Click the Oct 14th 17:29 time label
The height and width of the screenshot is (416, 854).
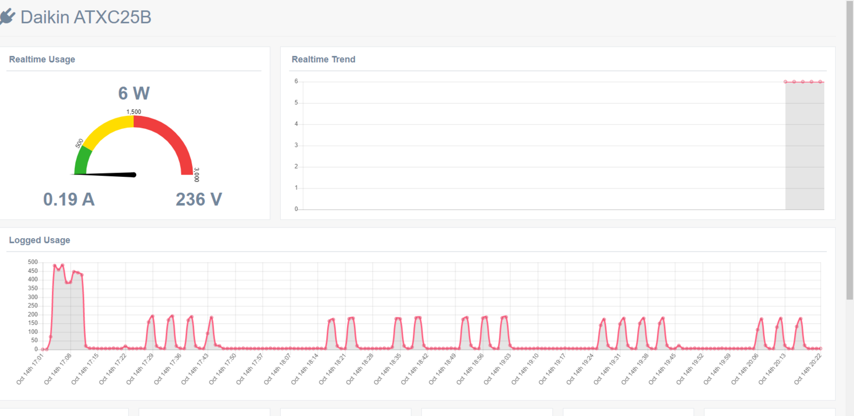click(x=140, y=368)
